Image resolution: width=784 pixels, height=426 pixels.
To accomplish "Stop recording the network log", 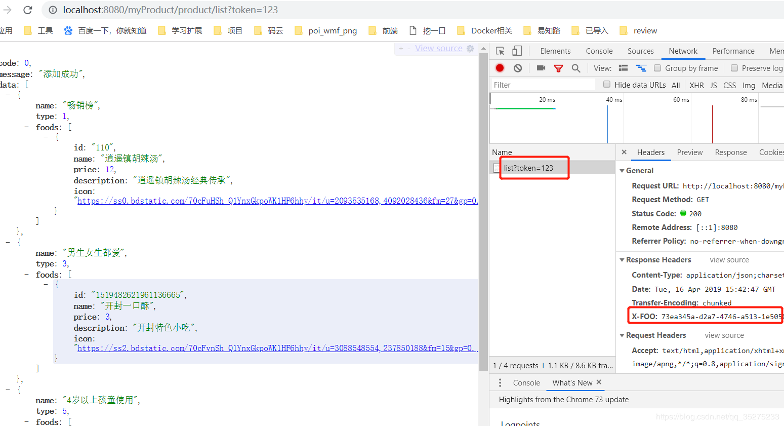I will point(500,68).
